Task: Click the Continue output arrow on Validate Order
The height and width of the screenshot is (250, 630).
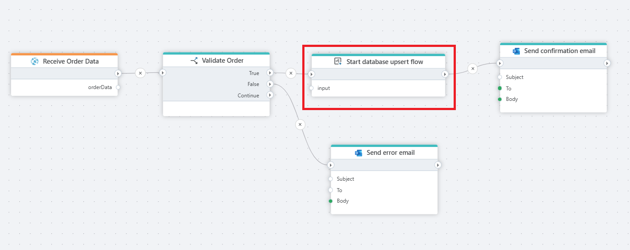Action: coord(269,95)
